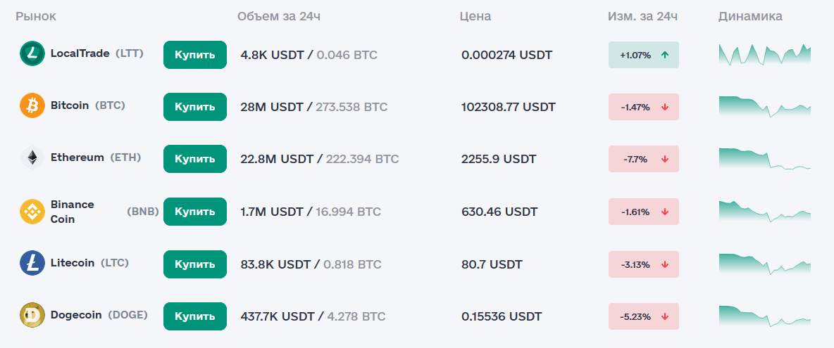The width and height of the screenshot is (834, 348).
Task: Buy Litecoin with its Купить button
Action: pos(195,264)
